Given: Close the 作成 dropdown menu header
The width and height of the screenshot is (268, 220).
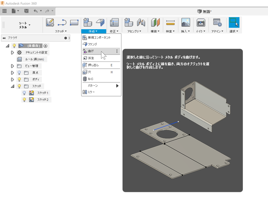Looking at the screenshot, I should (93, 31).
